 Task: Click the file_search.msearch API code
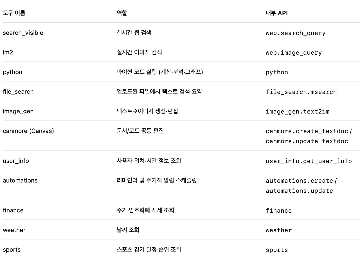(301, 92)
